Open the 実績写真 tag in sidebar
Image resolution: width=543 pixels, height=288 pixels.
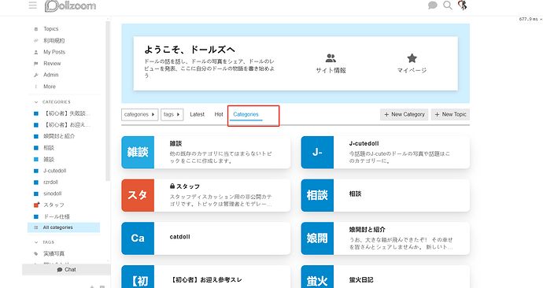(54, 253)
